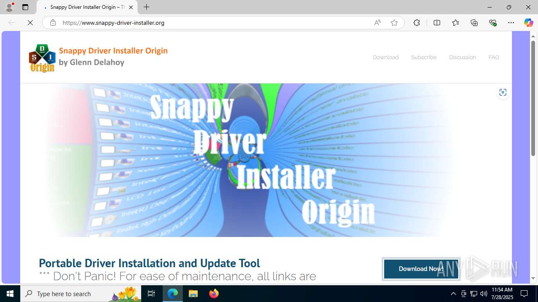Open a new browser tab
Viewport: 538px width, 302px height.
pos(146,7)
